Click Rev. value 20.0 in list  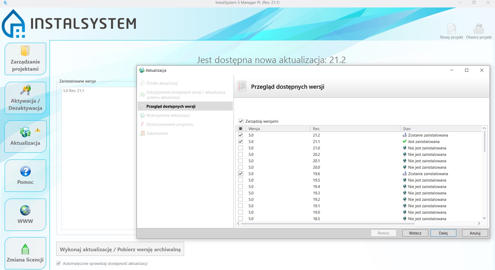click(316, 167)
